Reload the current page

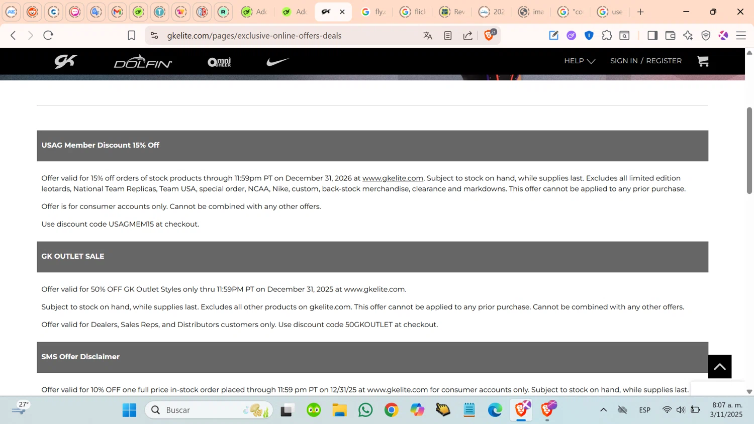pyautogui.click(x=48, y=35)
